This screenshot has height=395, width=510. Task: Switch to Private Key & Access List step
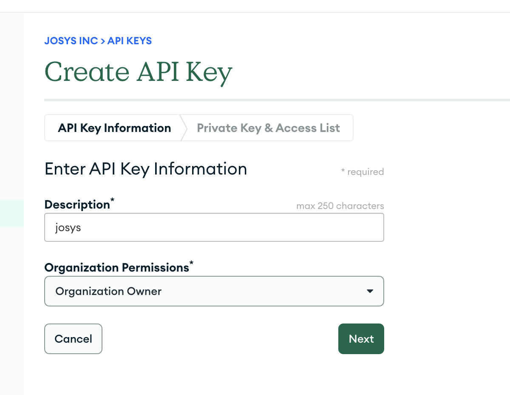click(268, 128)
